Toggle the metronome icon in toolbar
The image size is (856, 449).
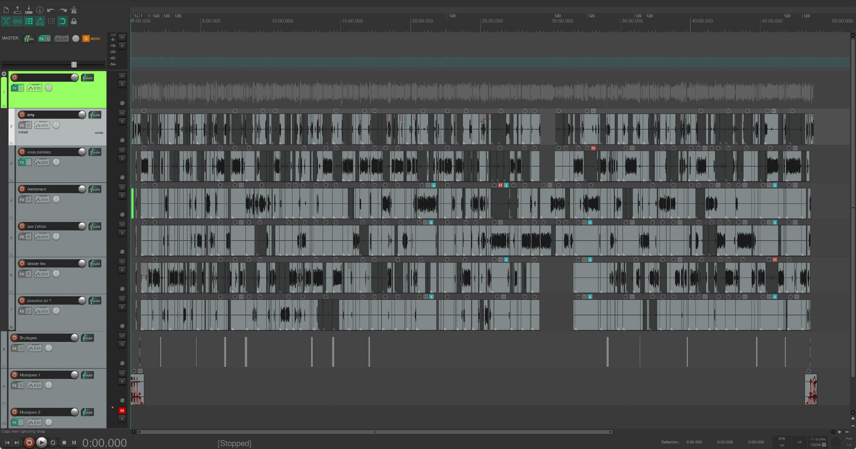74,10
